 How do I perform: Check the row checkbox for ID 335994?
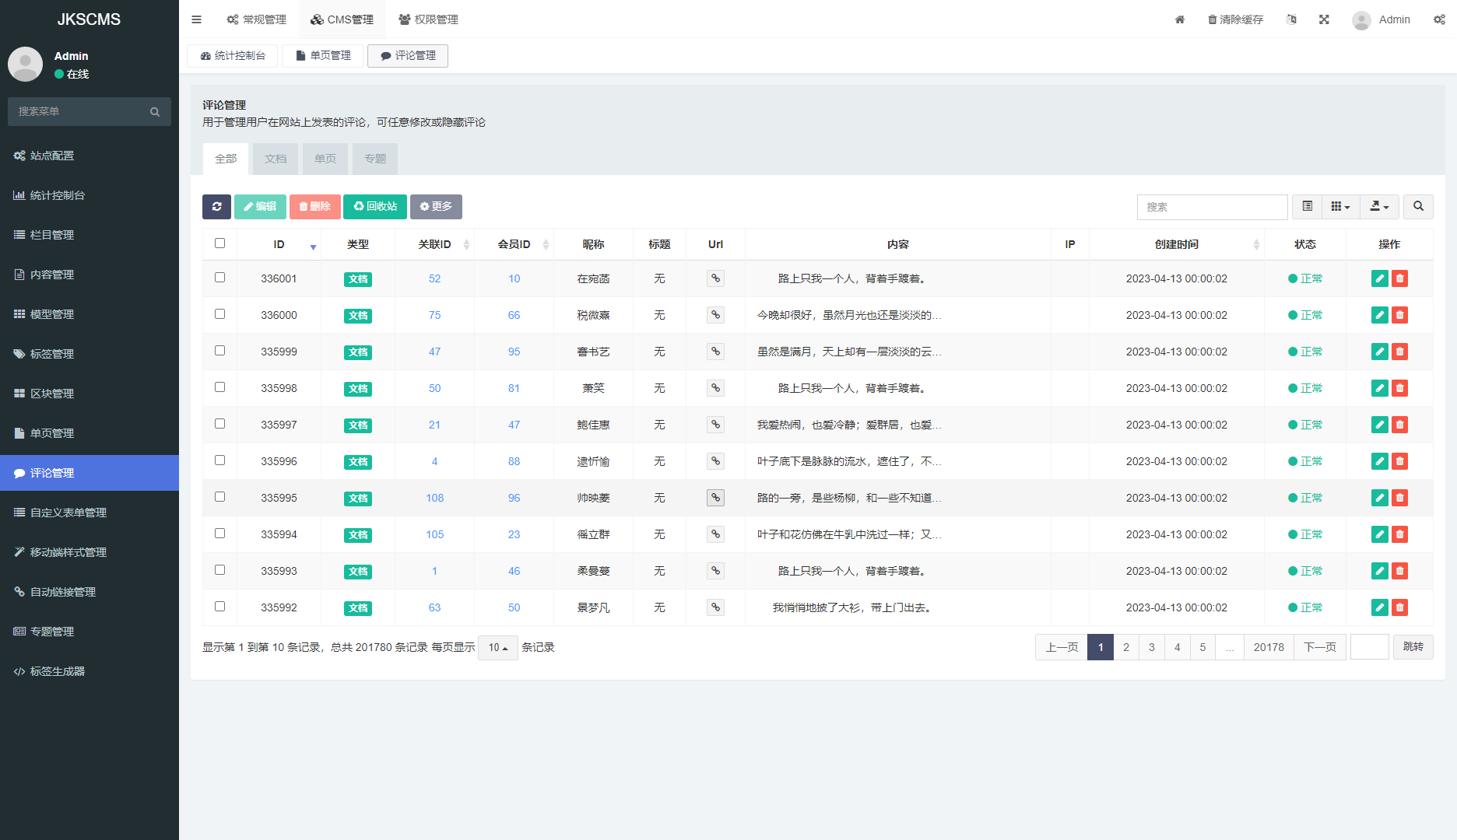[x=219, y=534]
